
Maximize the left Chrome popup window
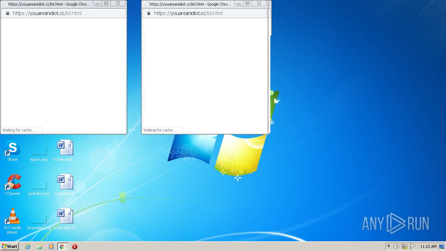click(106, 3)
